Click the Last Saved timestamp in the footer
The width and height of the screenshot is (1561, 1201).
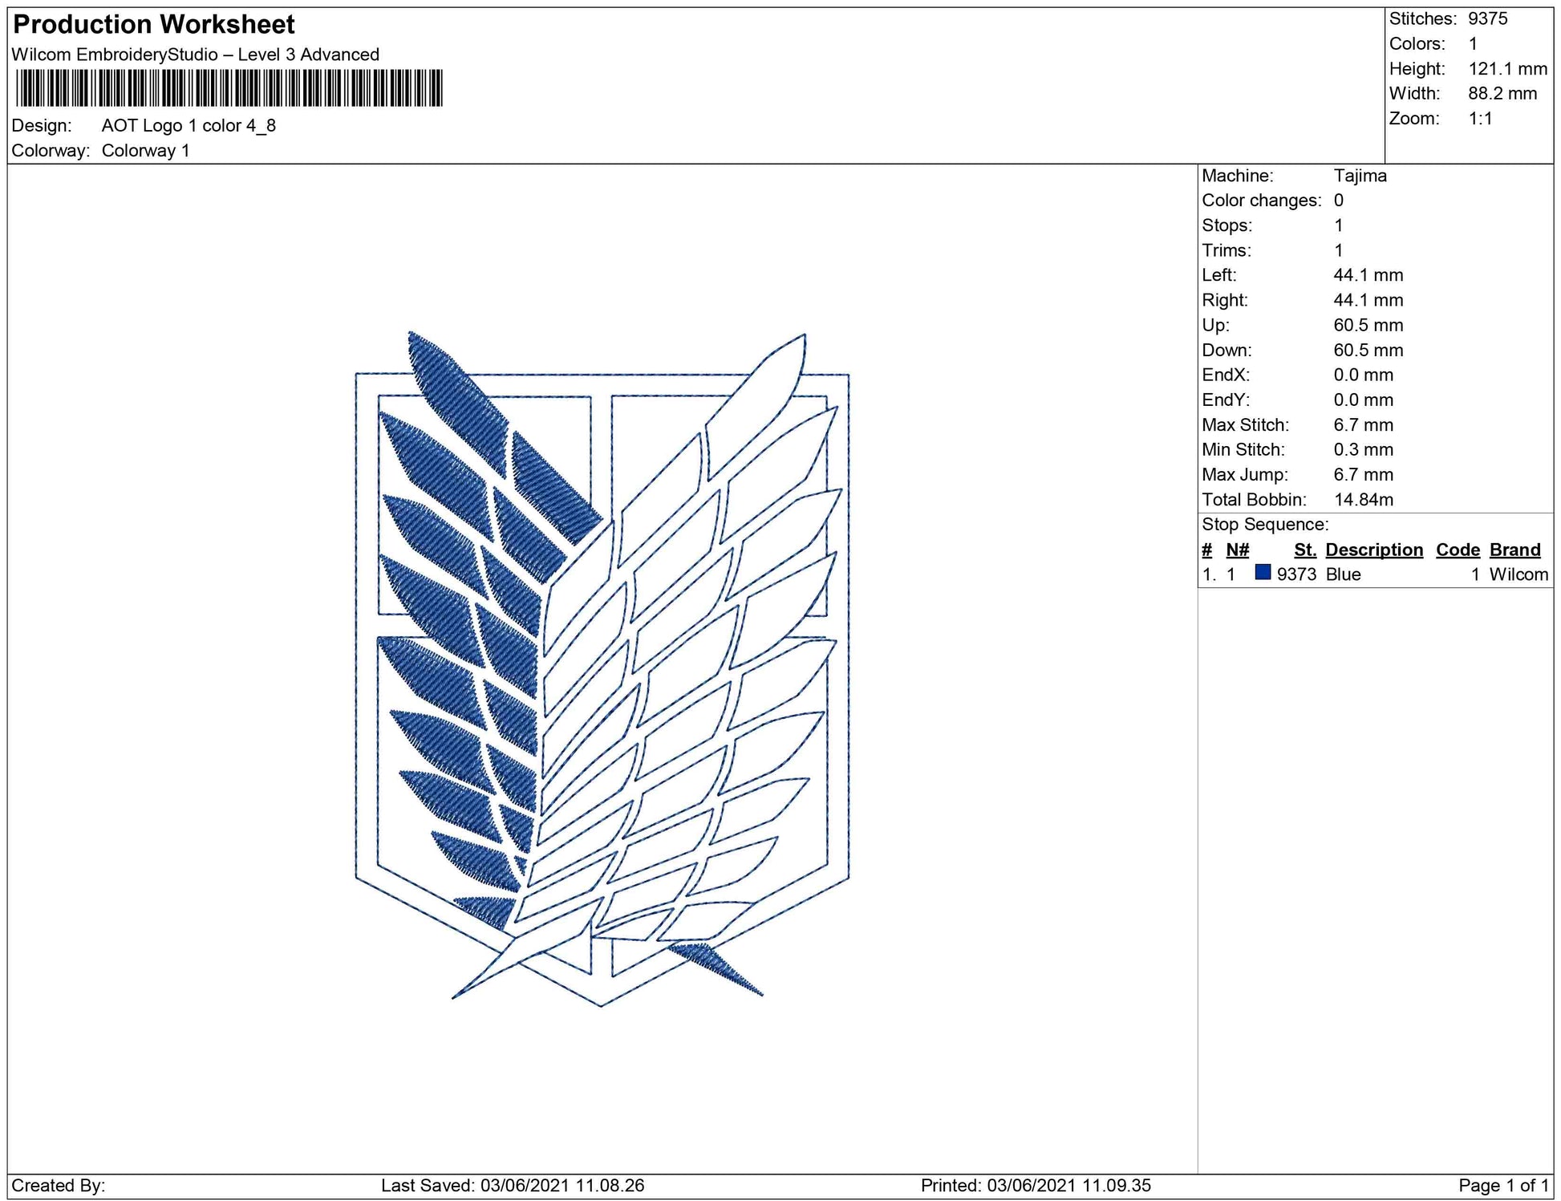coord(512,1185)
